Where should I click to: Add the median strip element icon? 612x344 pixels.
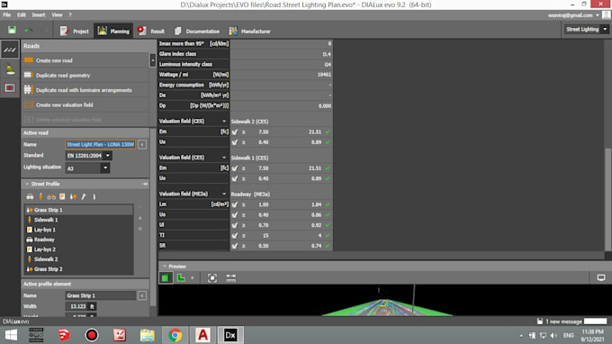94,197
